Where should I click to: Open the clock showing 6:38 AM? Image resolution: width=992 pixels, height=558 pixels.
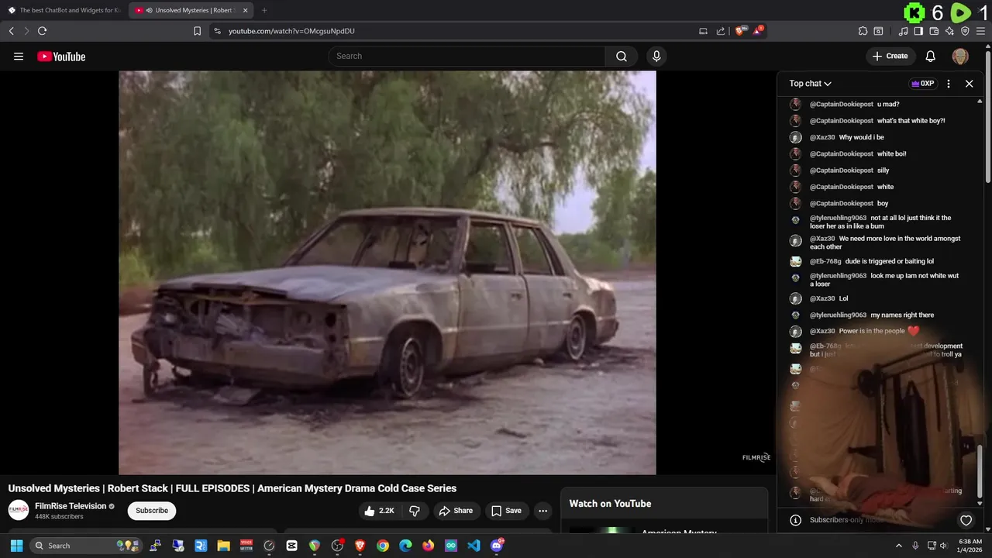click(970, 546)
